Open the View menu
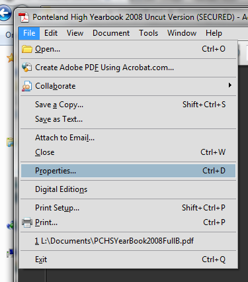This screenshot has width=248, height=282. coord(75,33)
